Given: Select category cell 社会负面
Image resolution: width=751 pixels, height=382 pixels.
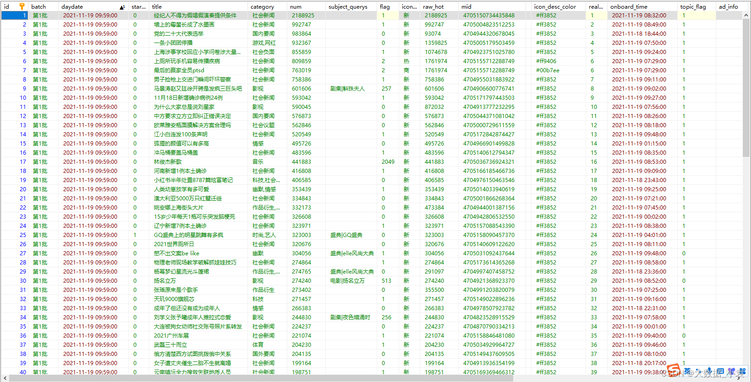Looking at the screenshot, I should click(x=263, y=52).
